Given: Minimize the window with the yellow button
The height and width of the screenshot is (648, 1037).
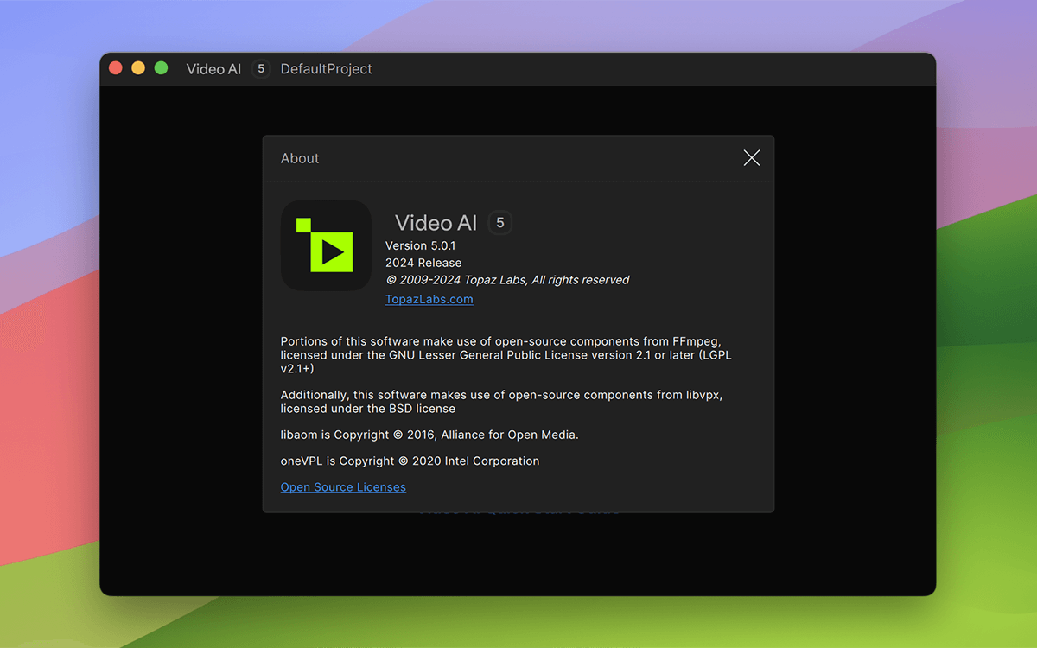Looking at the screenshot, I should (138, 68).
